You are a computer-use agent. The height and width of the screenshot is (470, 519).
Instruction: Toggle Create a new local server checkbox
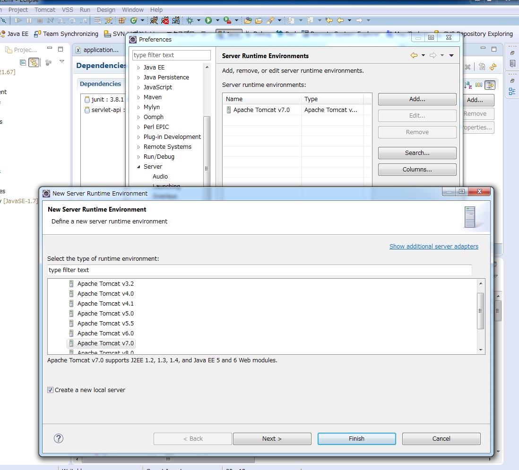tap(50, 390)
